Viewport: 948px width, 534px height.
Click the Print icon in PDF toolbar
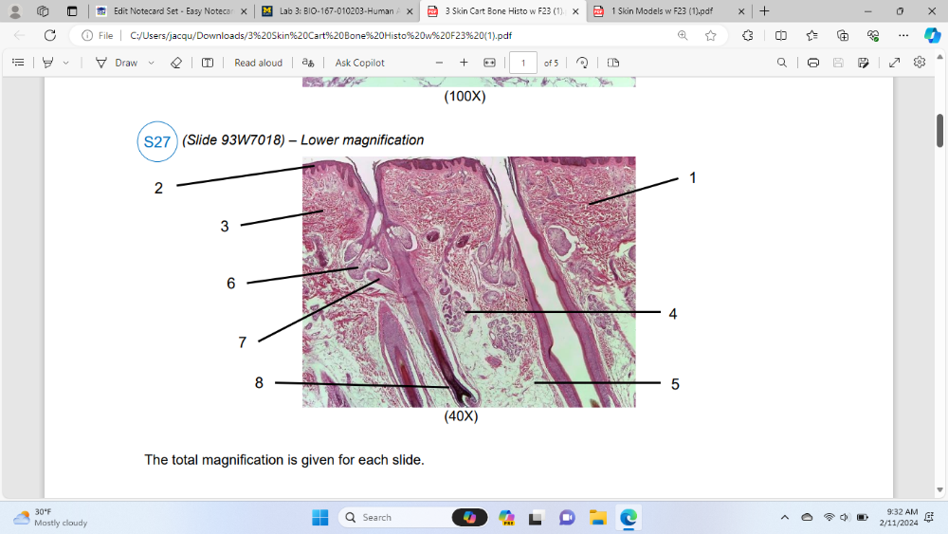(812, 63)
